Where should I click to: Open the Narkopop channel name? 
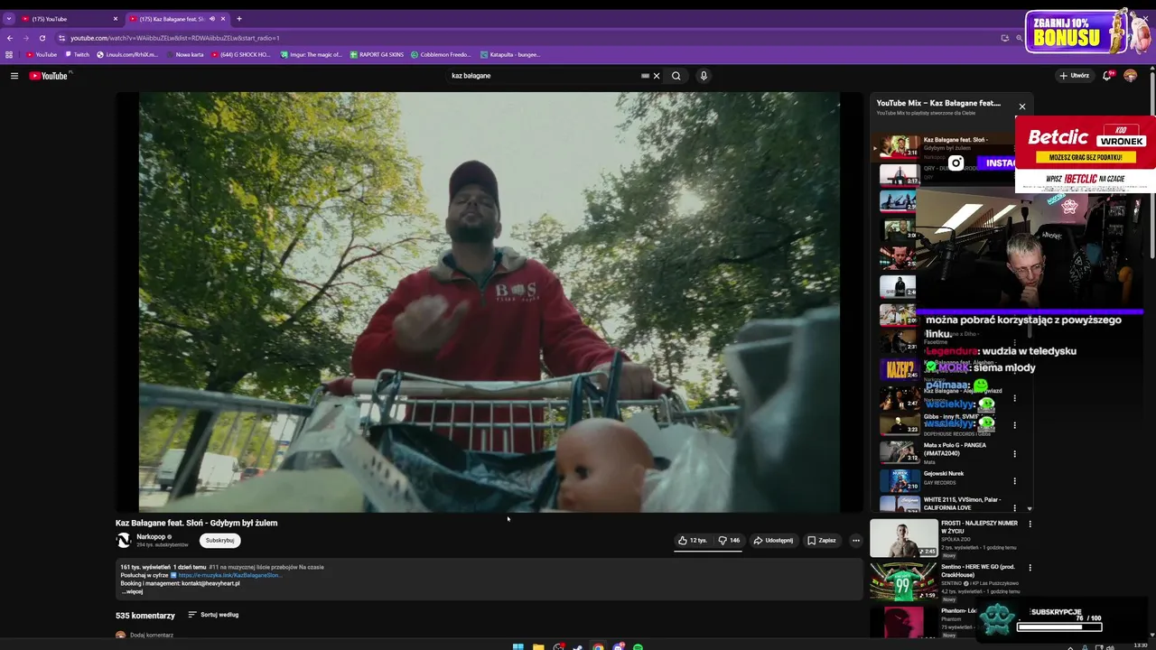(151, 537)
